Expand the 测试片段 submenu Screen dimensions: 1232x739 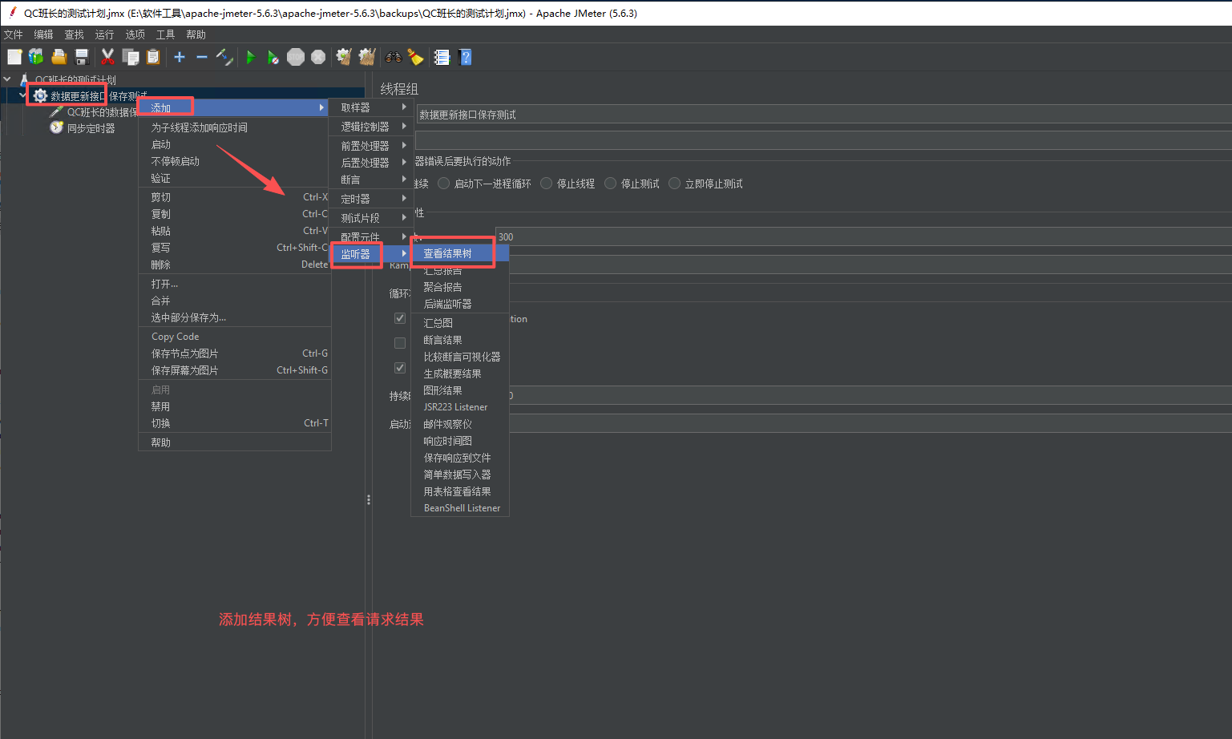click(372, 217)
